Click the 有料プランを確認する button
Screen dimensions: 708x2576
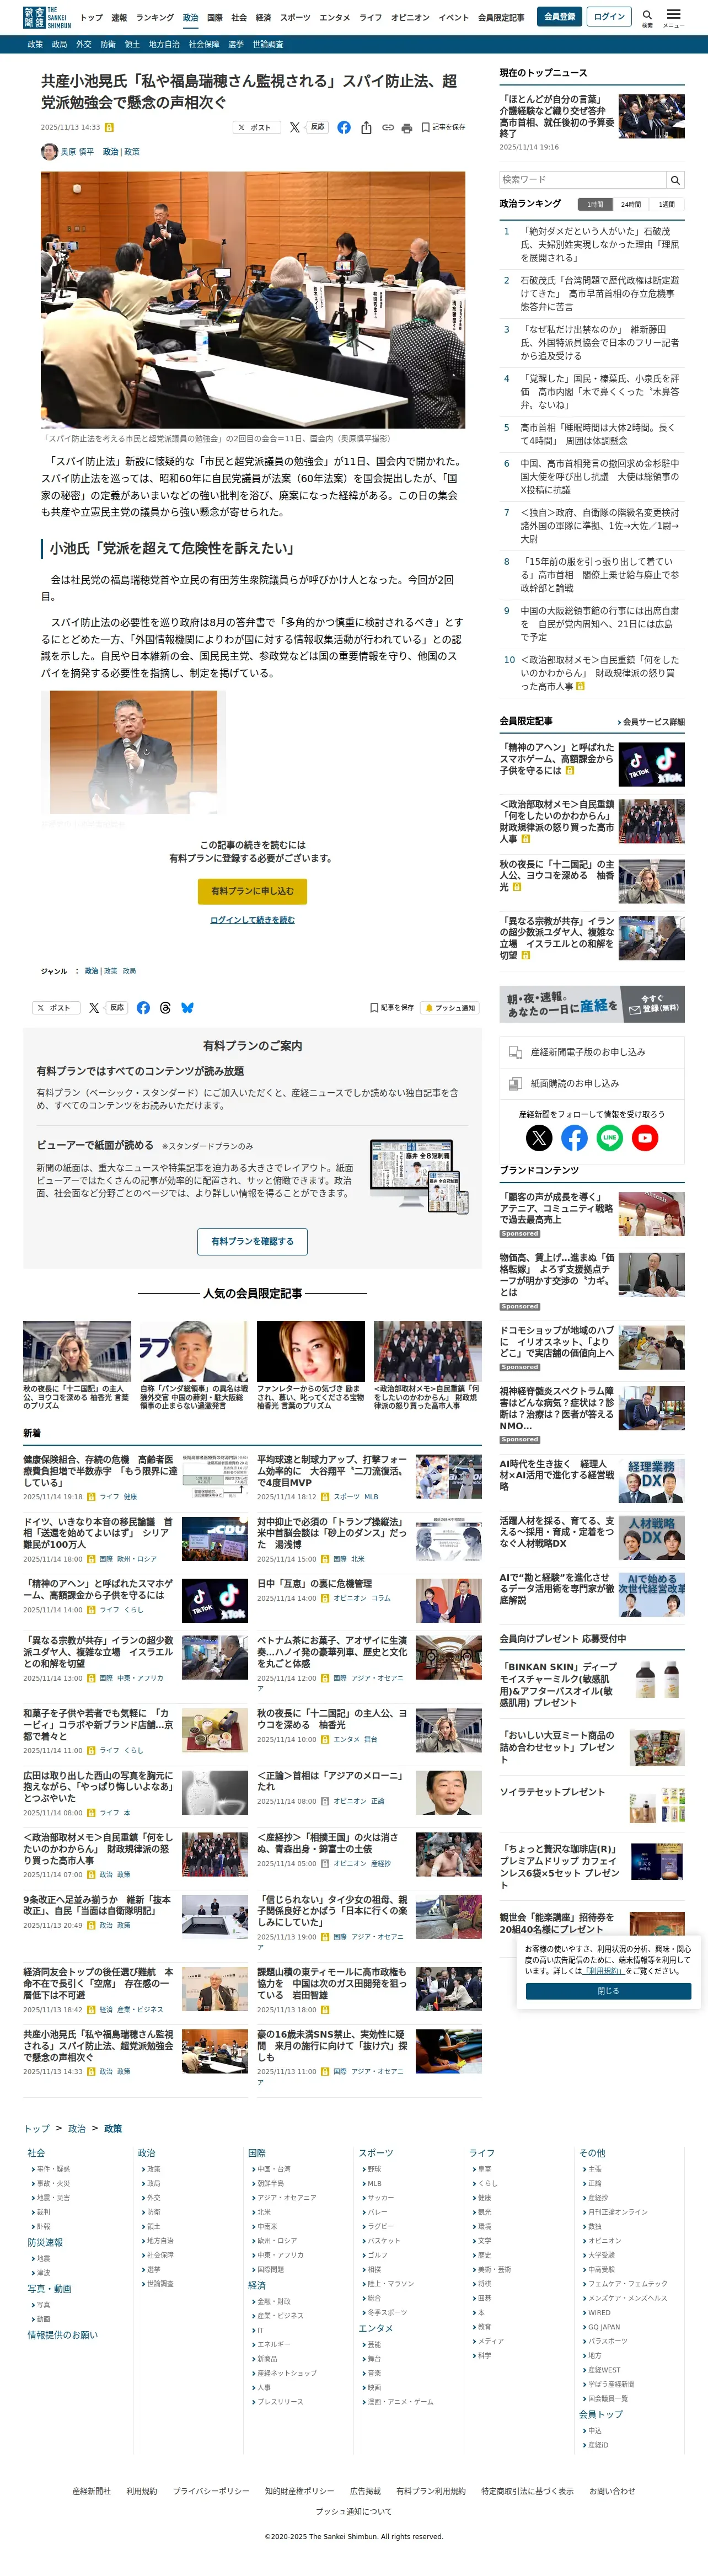pos(252,1241)
